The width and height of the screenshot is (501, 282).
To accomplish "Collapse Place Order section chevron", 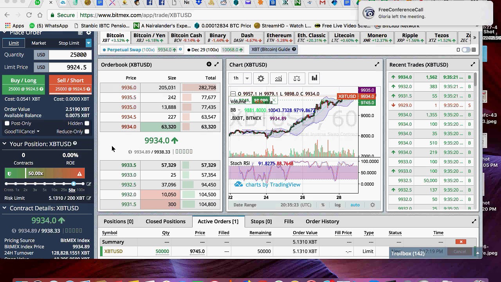I will [x=4, y=33].
